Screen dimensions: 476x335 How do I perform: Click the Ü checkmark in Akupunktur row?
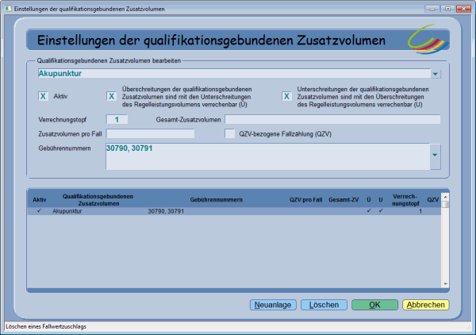point(369,210)
